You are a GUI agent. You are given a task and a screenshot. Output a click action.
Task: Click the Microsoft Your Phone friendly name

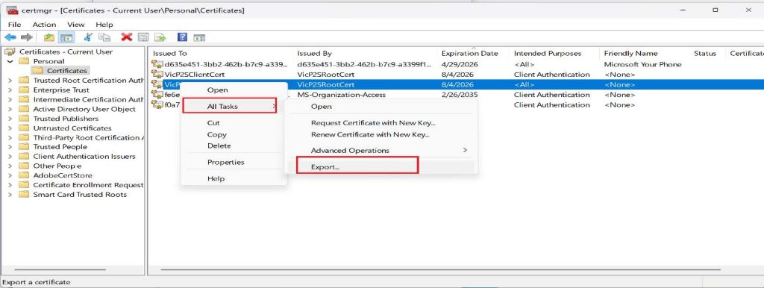(x=642, y=64)
